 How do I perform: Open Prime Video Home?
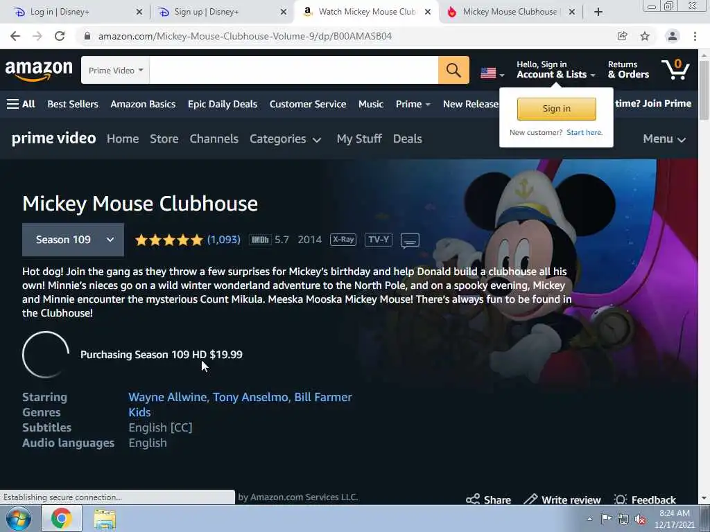coord(123,139)
